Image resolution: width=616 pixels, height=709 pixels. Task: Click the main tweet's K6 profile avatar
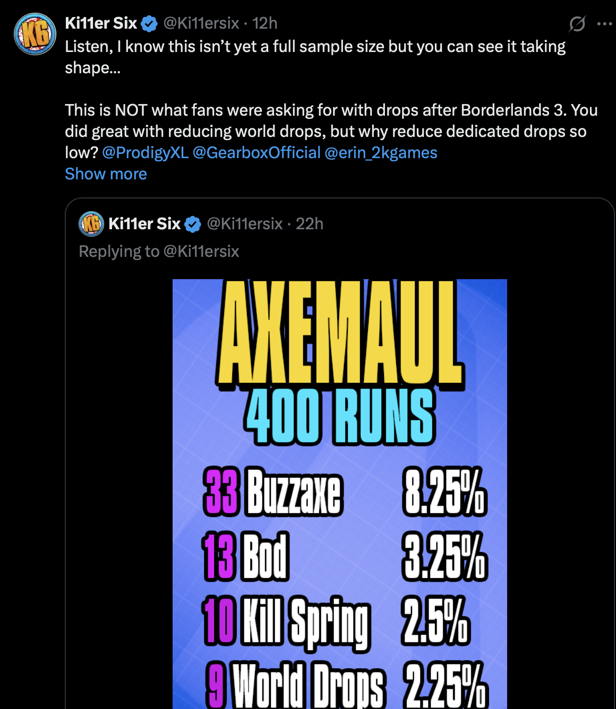click(x=35, y=34)
